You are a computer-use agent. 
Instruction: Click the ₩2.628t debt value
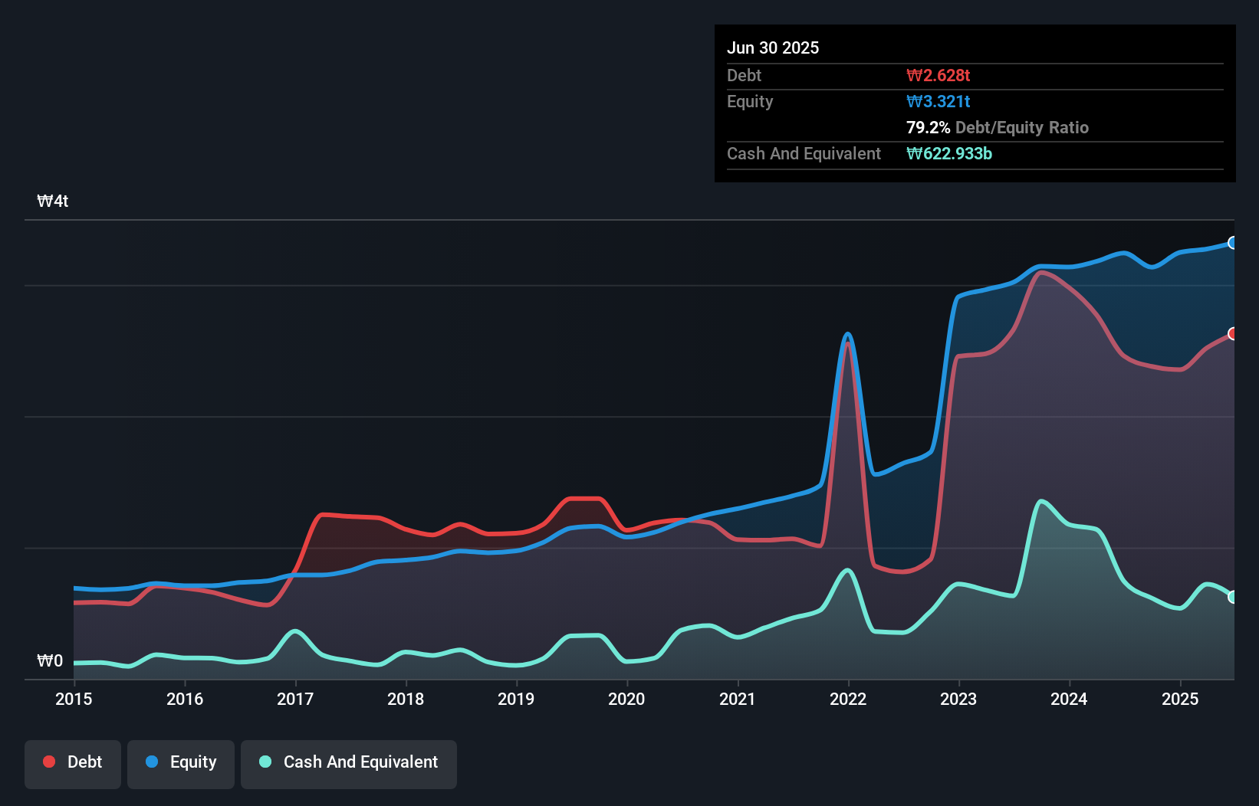click(938, 75)
